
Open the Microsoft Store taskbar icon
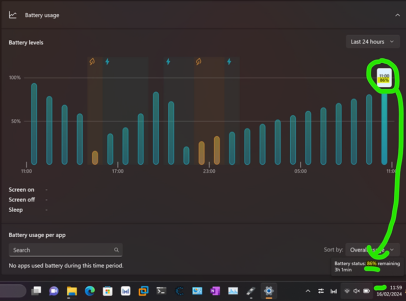coord(108,291)
